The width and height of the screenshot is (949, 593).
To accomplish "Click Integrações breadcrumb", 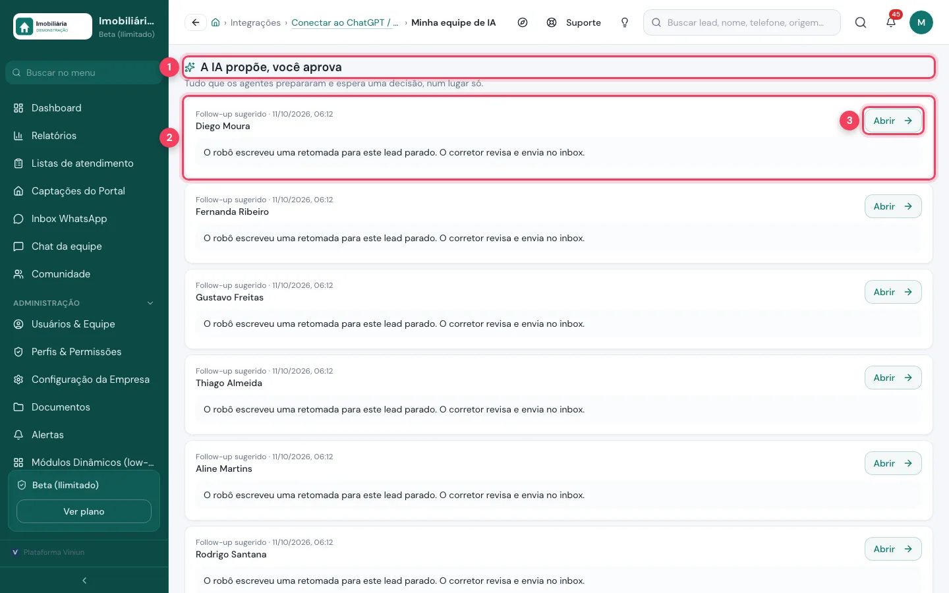I will pos(256,22).
